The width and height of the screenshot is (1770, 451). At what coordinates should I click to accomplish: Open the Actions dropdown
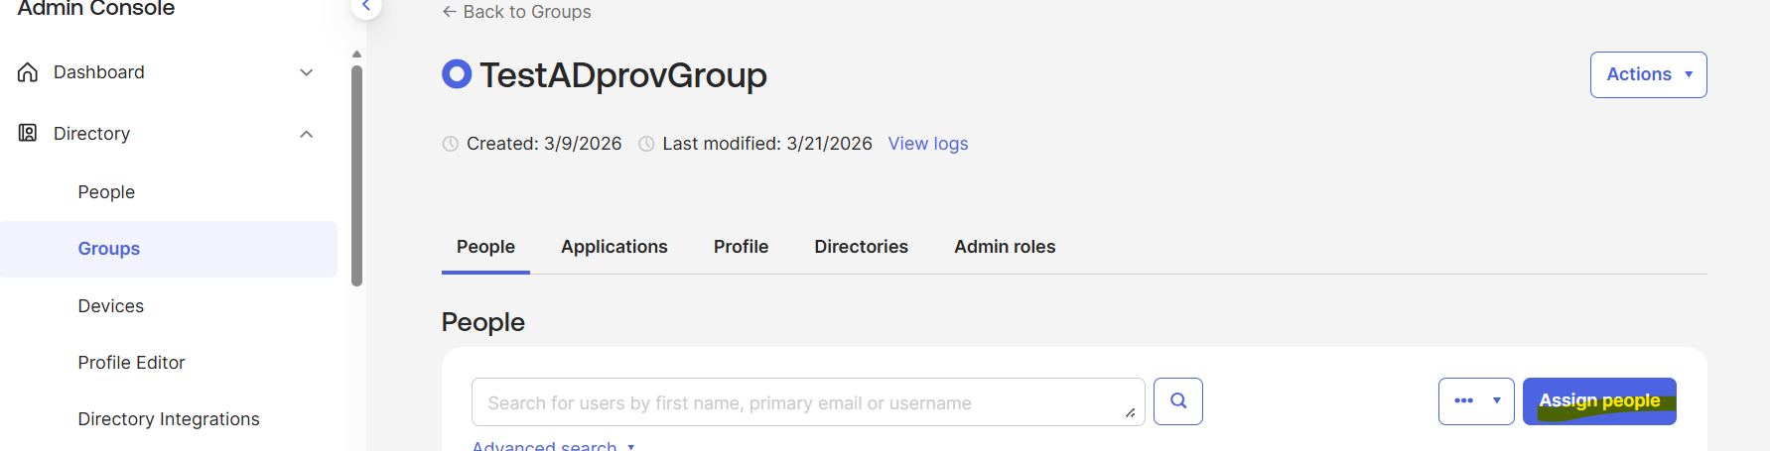pyautogui.click(x=1648, y=74)
